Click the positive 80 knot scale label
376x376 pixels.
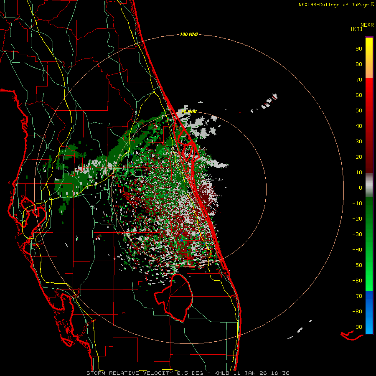tap(359, 64)
